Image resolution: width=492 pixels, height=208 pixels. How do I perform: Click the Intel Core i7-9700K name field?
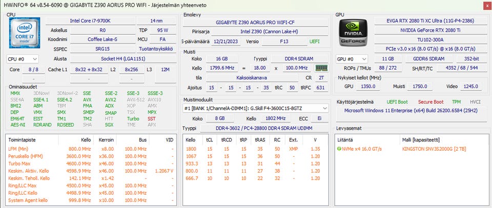point(90,21)
